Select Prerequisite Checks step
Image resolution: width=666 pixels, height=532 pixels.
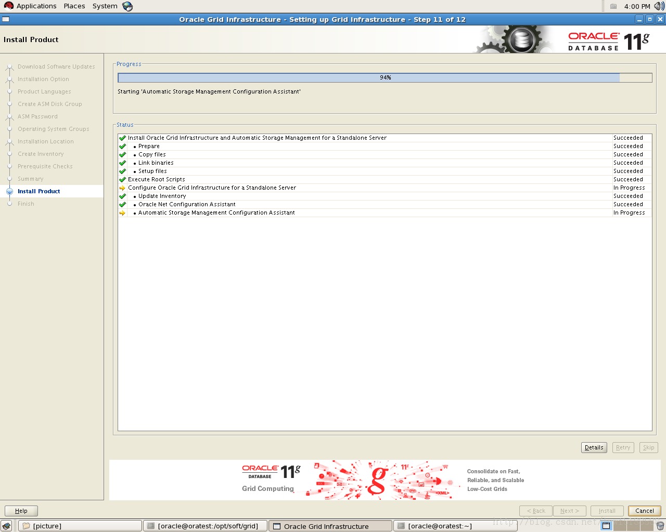click(45, 166)
